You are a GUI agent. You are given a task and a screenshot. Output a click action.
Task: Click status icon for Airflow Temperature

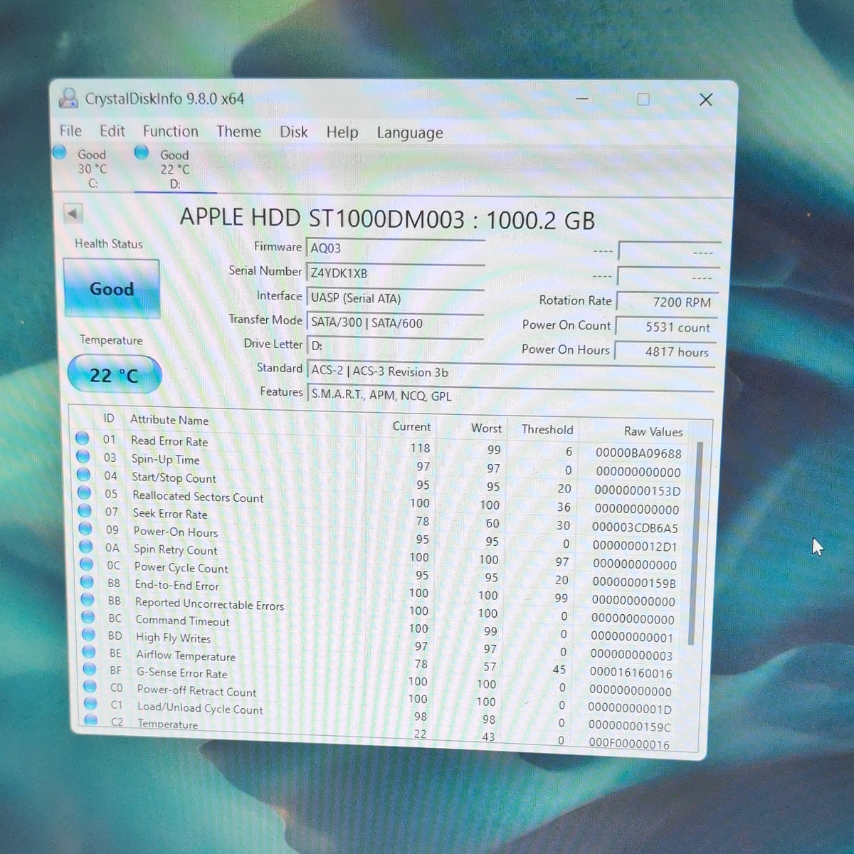pyautogui.click(x=89, y=652)
